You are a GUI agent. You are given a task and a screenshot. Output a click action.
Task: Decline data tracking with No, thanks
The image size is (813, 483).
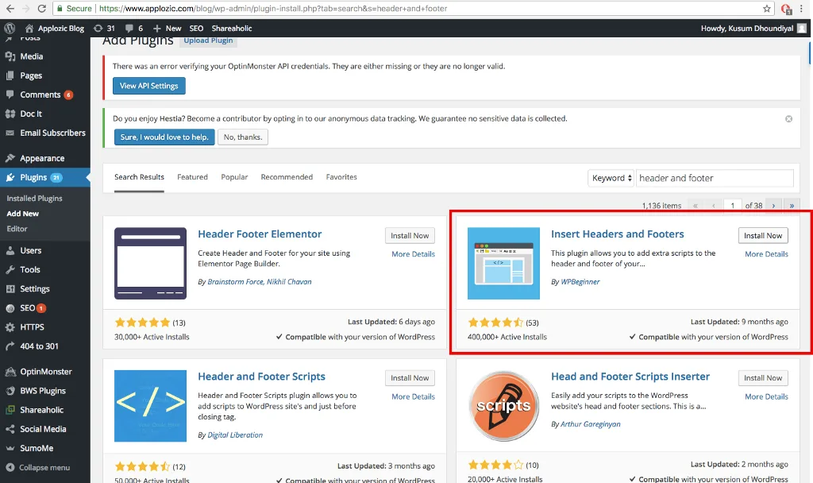point(242,136)
